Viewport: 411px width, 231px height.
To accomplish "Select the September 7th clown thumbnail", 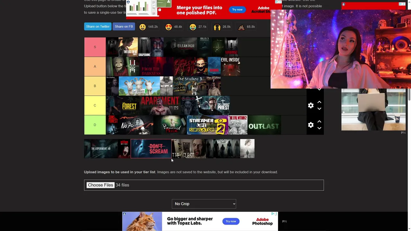I will point(191,66).
